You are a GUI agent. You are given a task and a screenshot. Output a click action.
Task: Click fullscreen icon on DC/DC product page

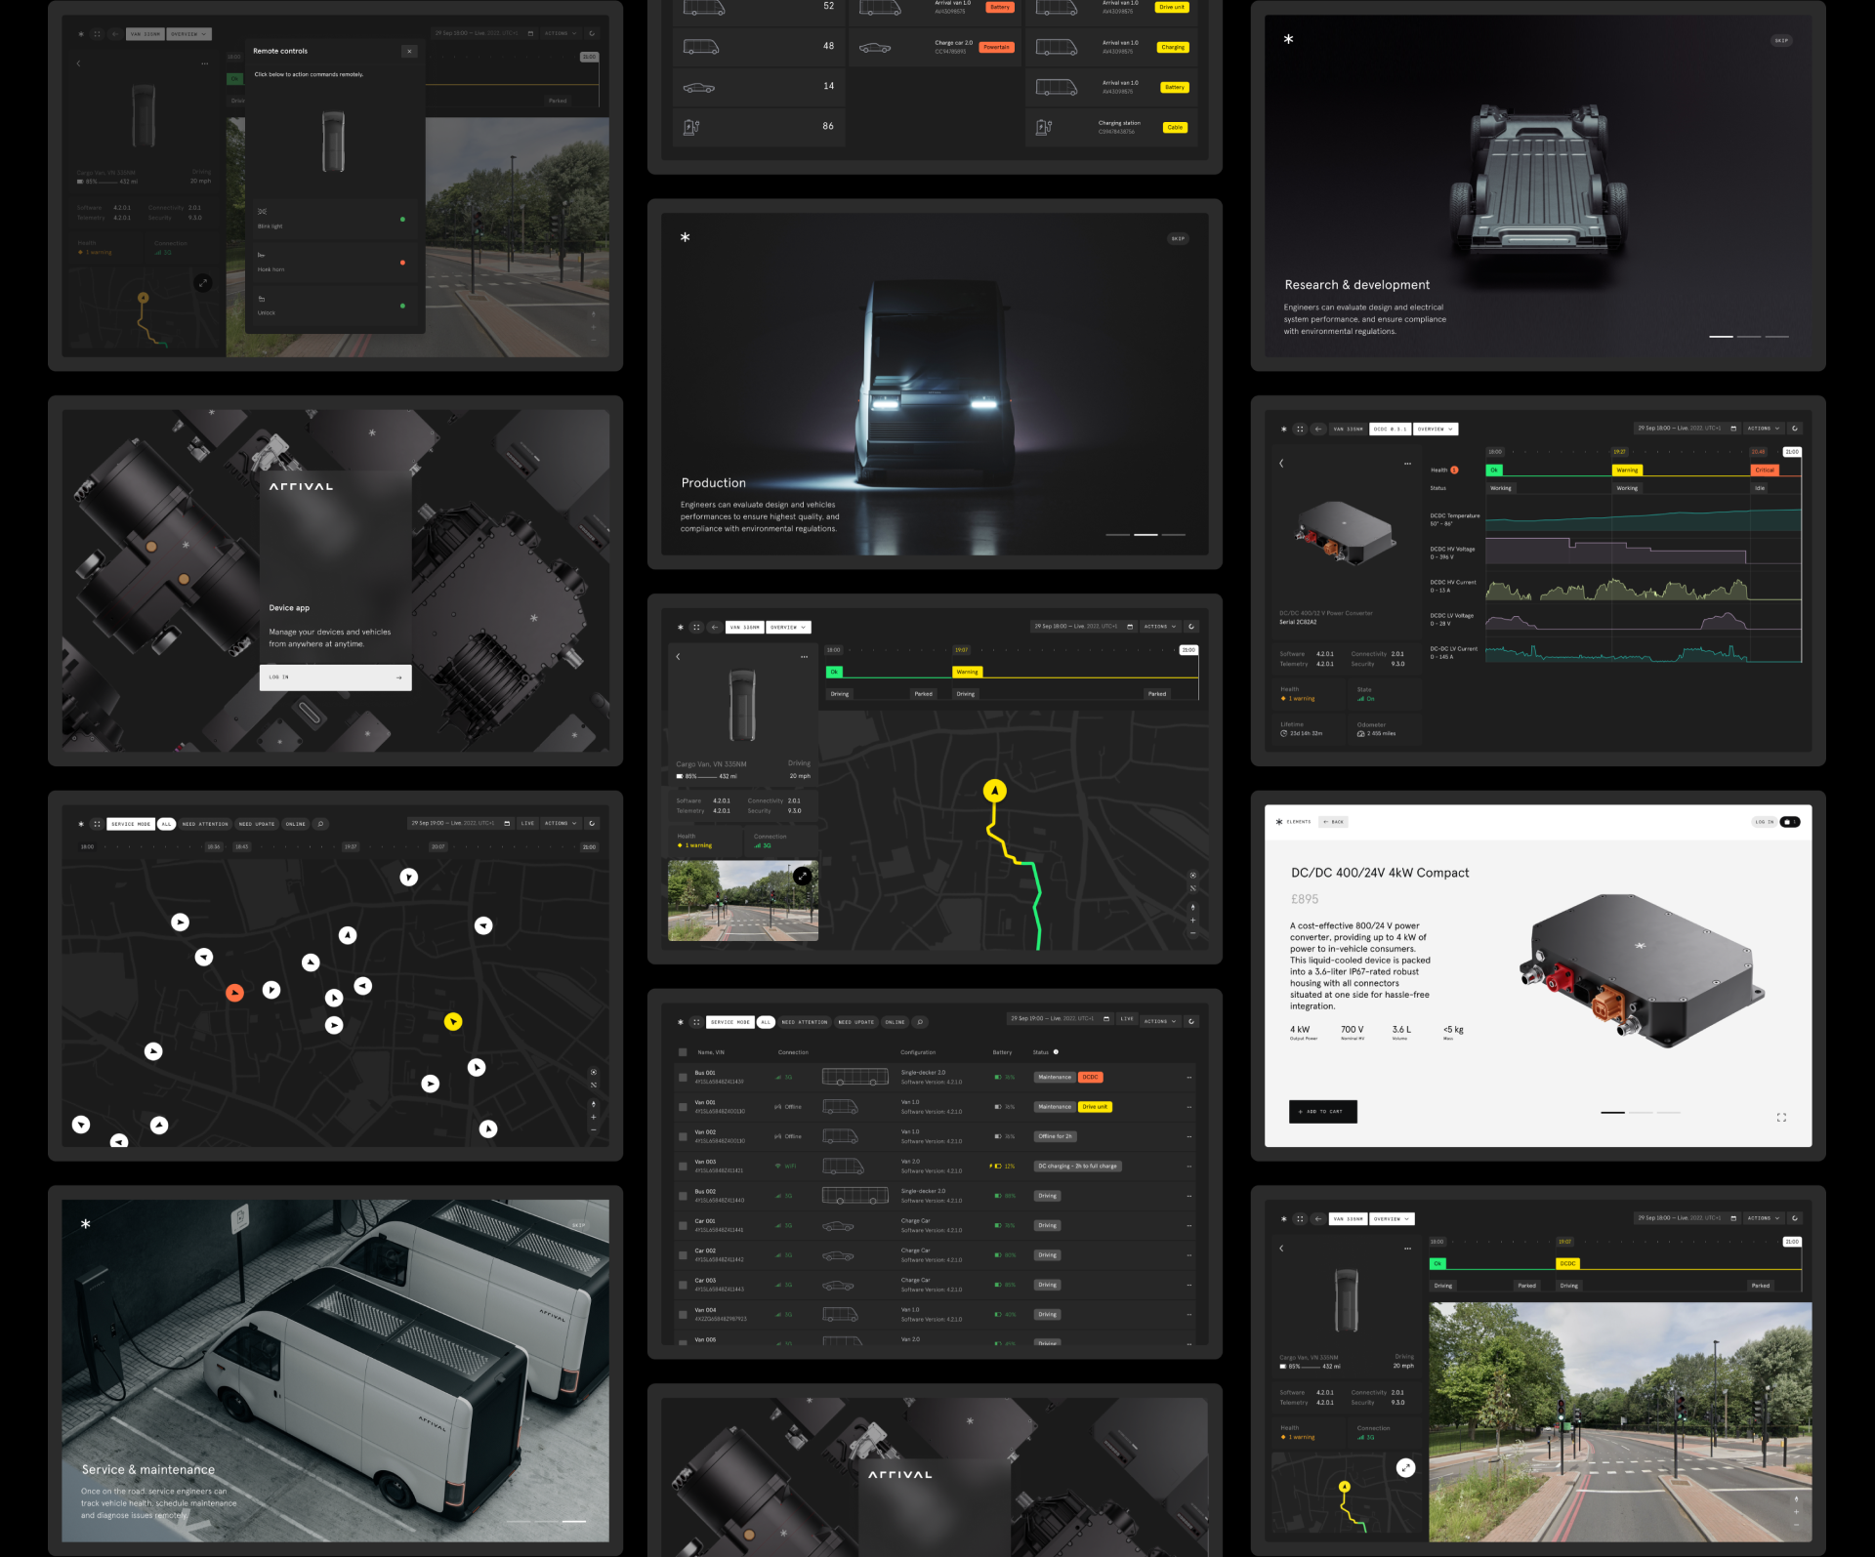(1781, 1117)
